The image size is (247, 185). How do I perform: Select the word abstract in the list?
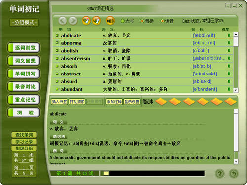[71, 74]
